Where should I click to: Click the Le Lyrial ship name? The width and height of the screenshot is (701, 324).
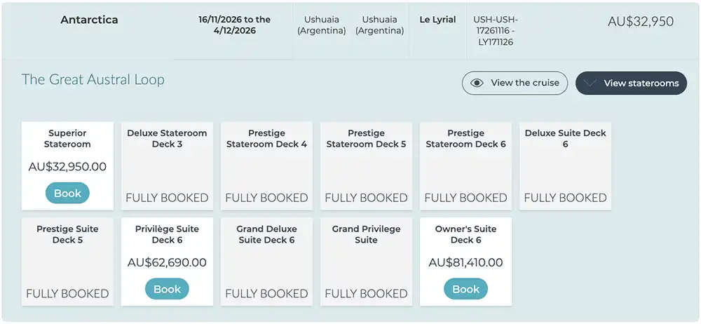coord(437,20)
